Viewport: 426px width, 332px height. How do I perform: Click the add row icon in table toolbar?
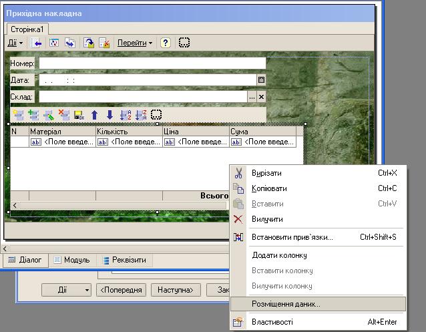click(18, 115)
